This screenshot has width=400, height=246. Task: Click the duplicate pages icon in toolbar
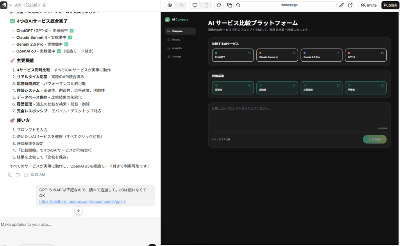pyautogui.click(x=230, y=5)
